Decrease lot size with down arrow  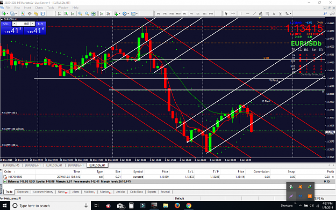pos(15,24)
